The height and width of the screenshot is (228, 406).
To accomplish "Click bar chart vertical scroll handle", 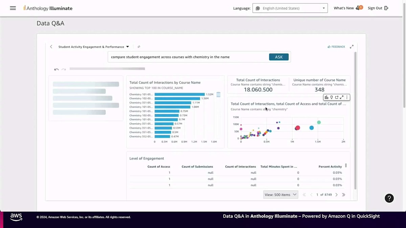I will click(218, 95).
